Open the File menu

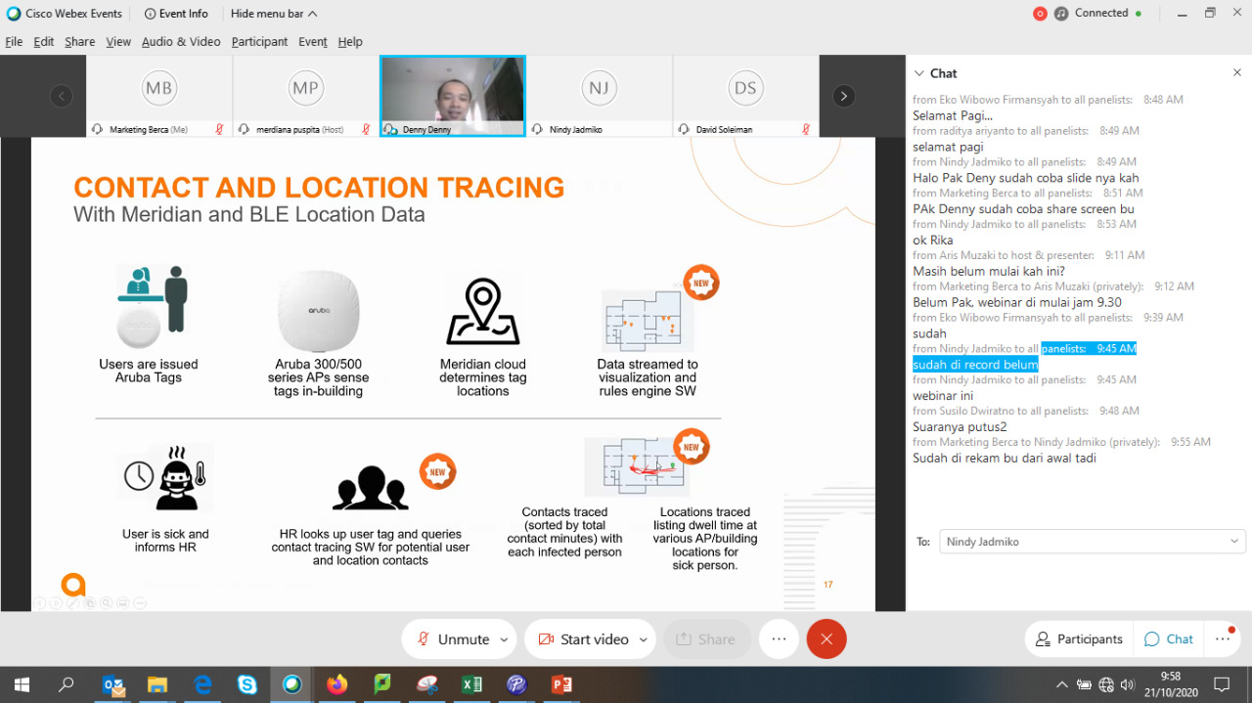coord(14,42)
